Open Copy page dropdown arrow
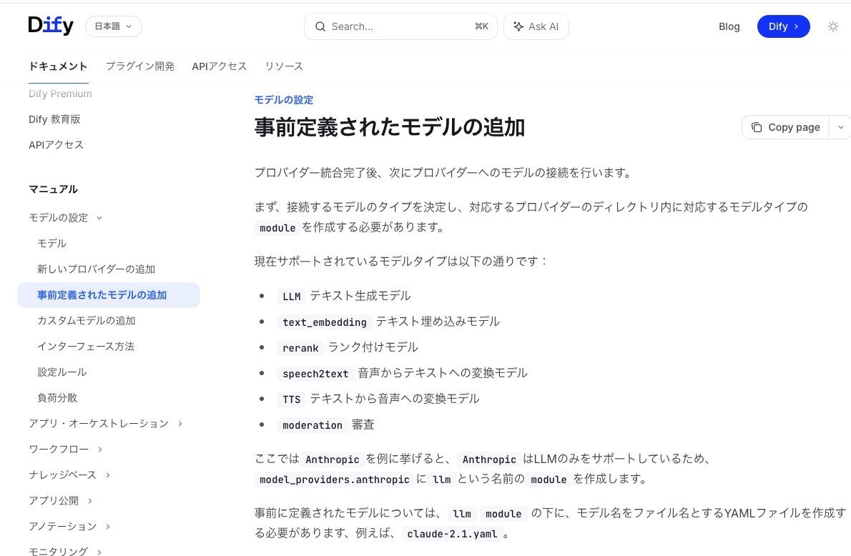This screenshot has width=851, height=556. point(841,127)
